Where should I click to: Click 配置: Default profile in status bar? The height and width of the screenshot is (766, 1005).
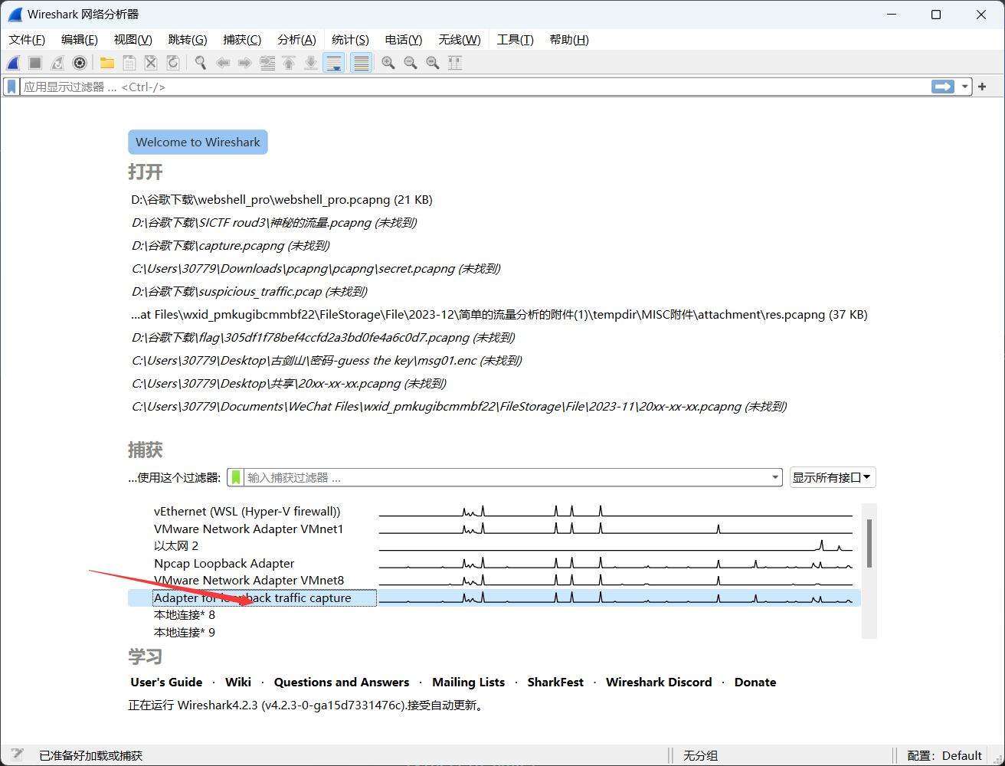tap(944, 756)
